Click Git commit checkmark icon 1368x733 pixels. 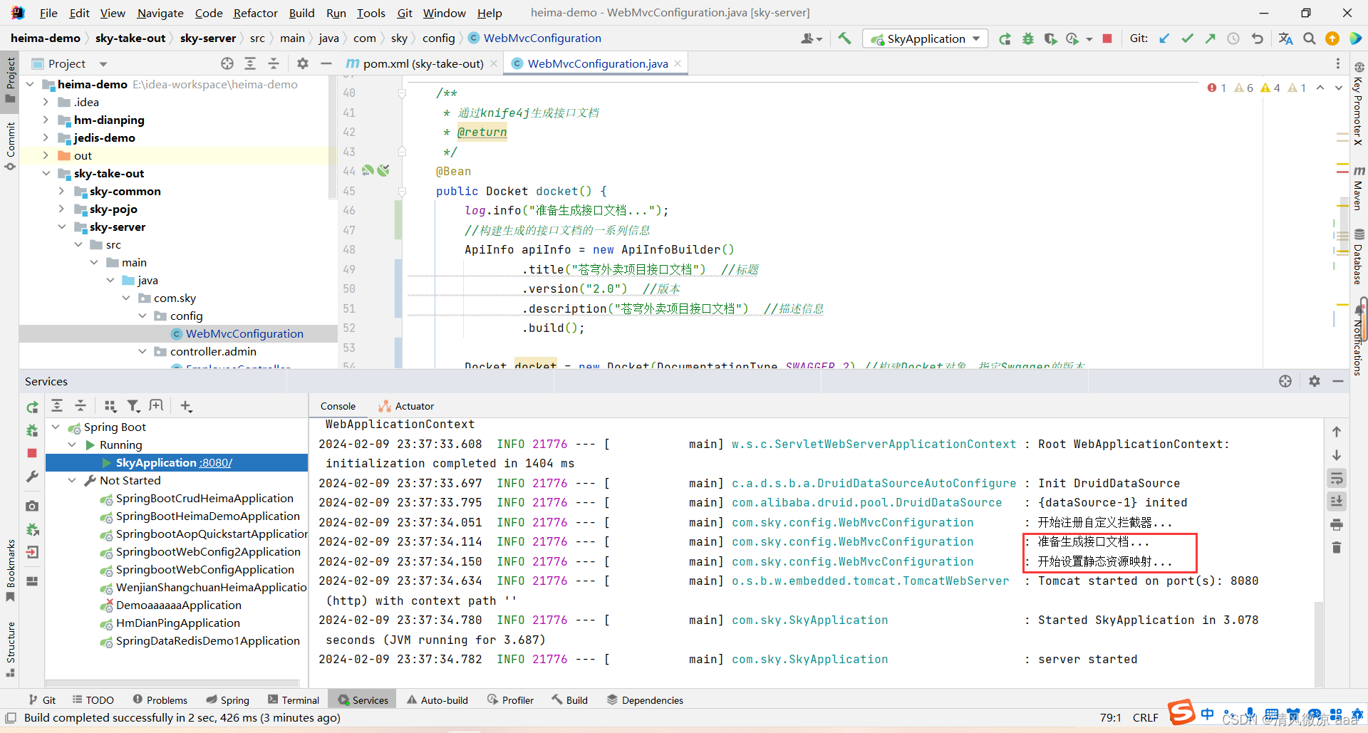pos(1187,38)
